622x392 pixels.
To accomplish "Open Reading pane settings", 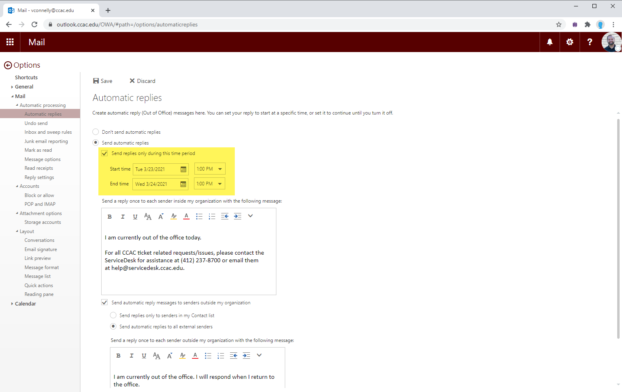I will (x=39, y=294).
